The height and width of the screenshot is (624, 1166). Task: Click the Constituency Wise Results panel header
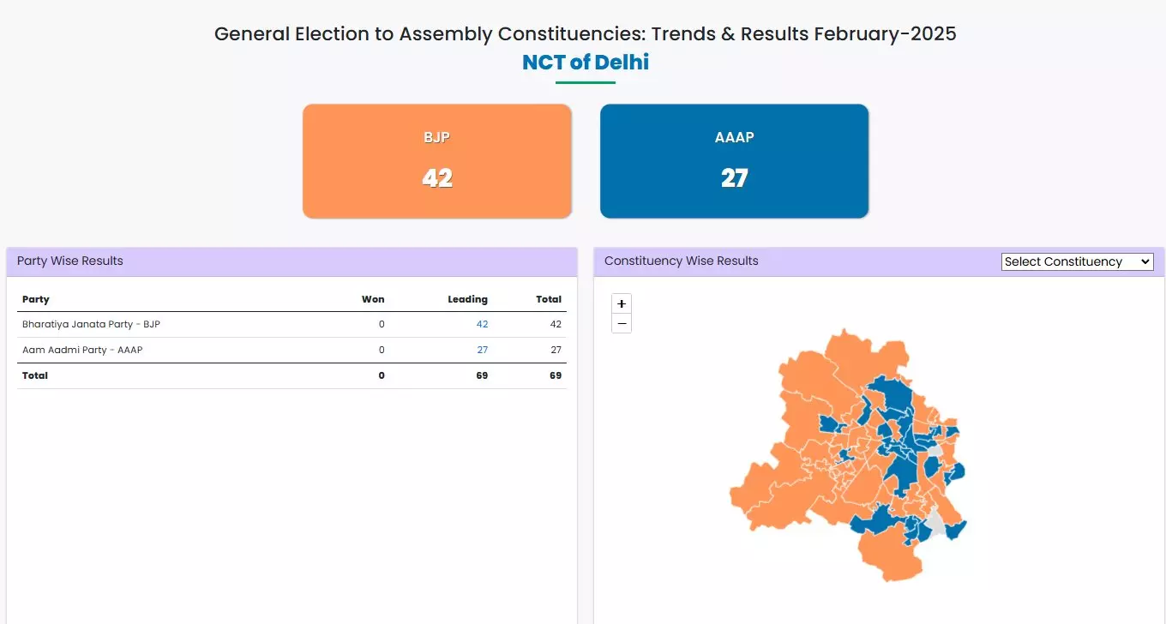(x=681, y=261)
